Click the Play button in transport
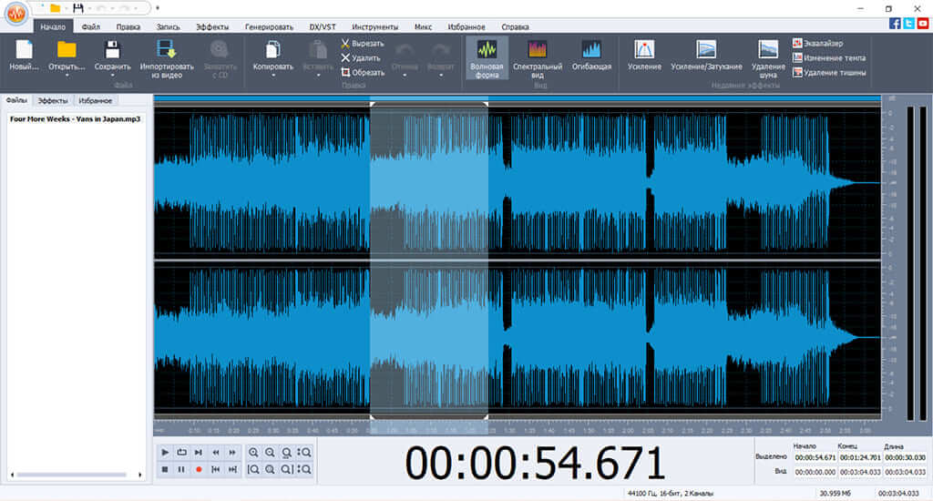The image size is (933, 501). tap(165, 453)
